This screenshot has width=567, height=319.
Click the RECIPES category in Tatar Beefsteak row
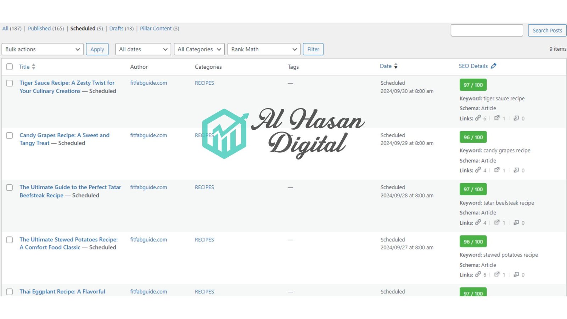click(204, 187)
